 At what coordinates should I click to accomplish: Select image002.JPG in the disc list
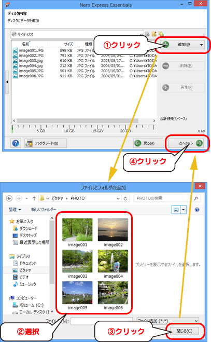29,56
